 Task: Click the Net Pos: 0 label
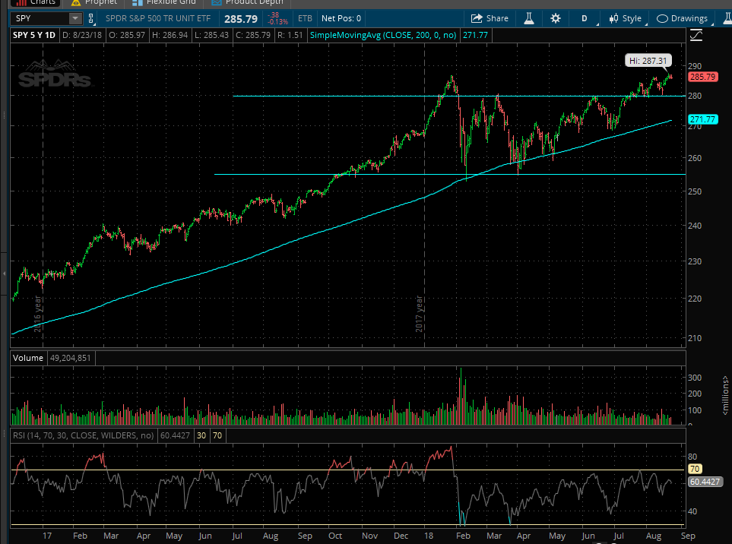tap(341, 19)
